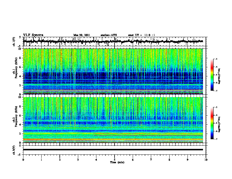232x179 pixels.
Task: Click the "-7" label on ch.1 color scale
Action: point(216,91)
